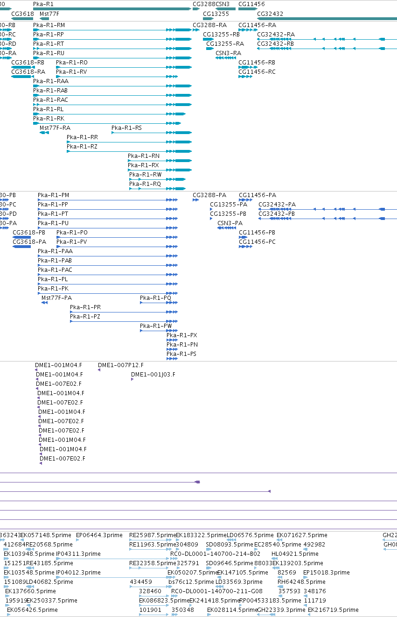Click transcript Pka-R1-RR
397x617 pixels.
click(x=82, y=137)
